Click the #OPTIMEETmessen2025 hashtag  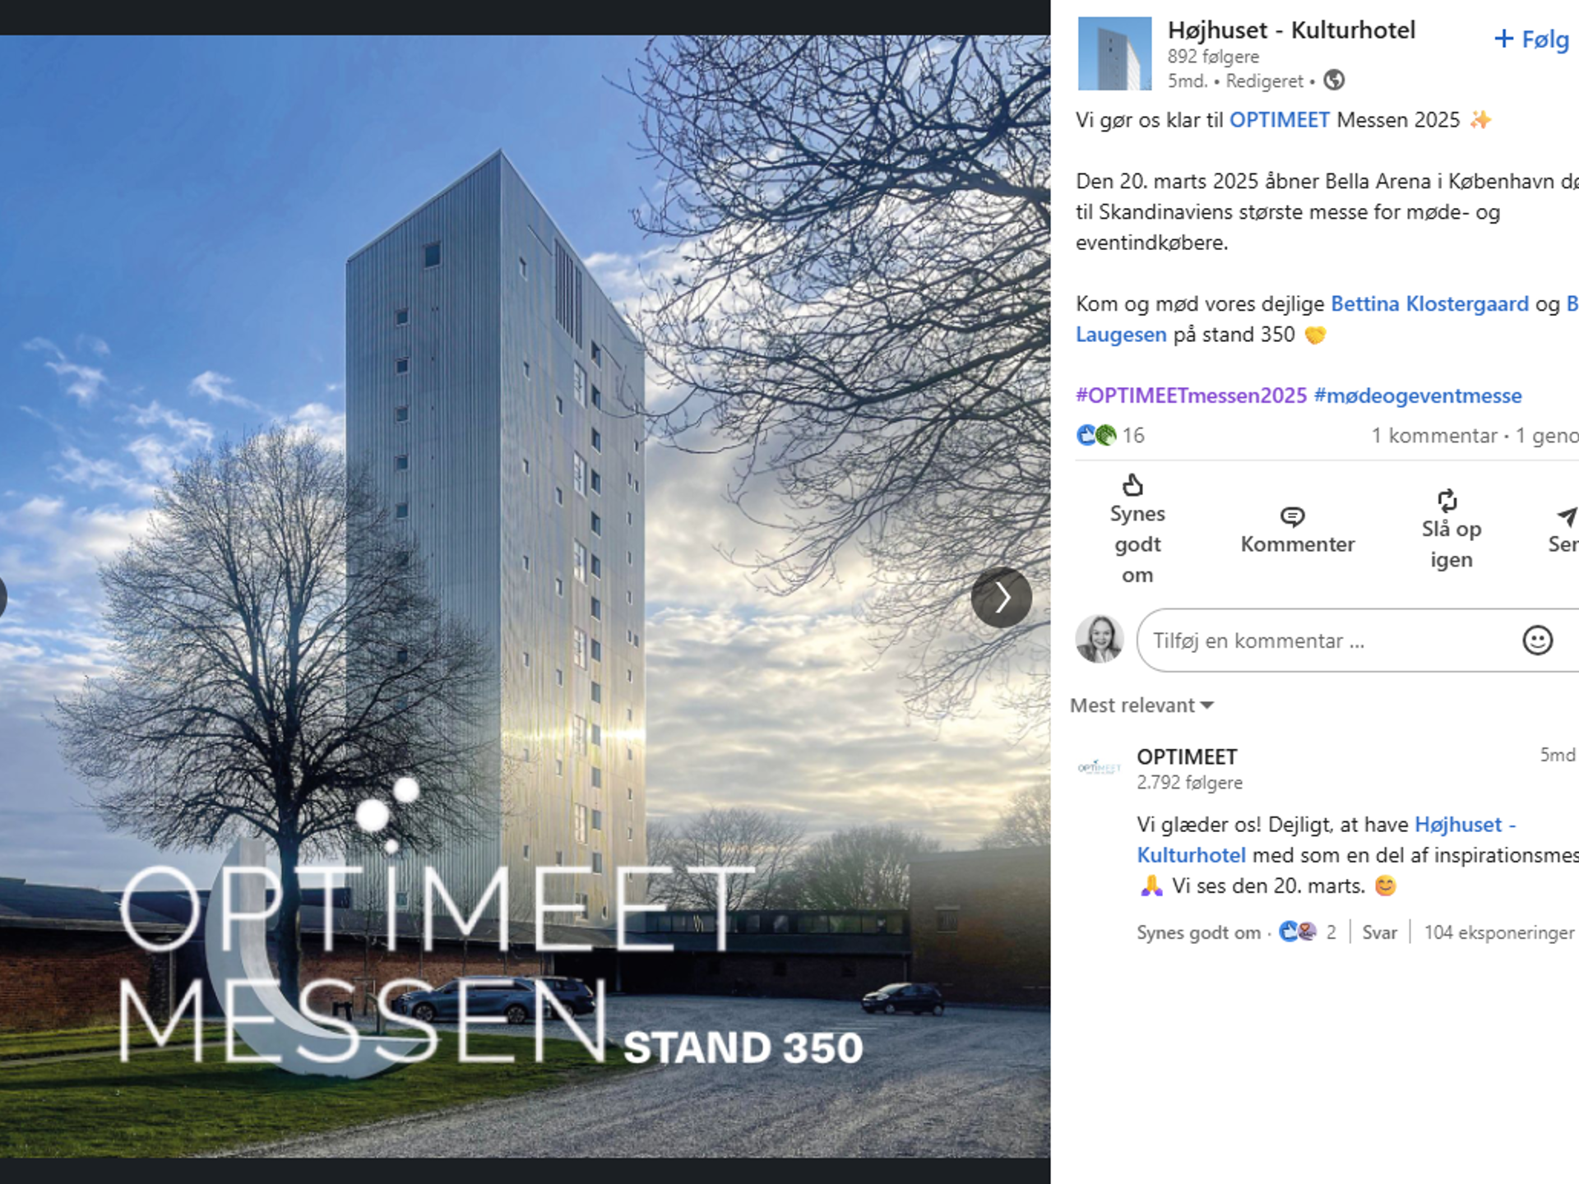point(1191,395)
